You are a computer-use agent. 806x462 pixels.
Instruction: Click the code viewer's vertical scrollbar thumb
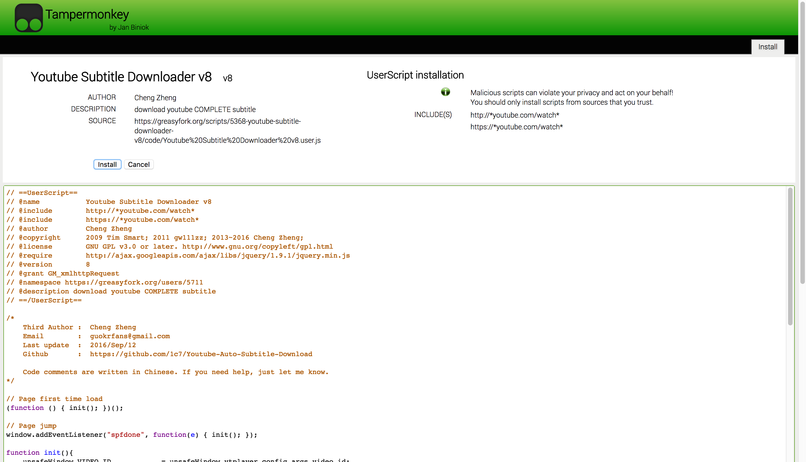pyautogui.click(x=790, y=256)
